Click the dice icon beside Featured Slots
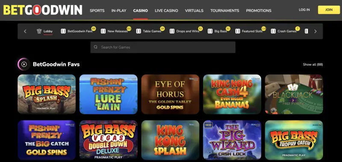Screen dimensions: 342x162 click(238, 31)
